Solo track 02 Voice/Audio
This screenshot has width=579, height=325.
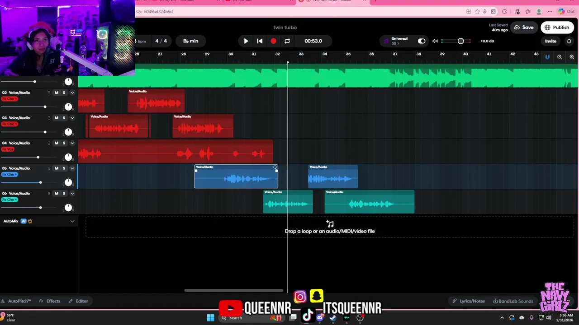pos(64,93)
